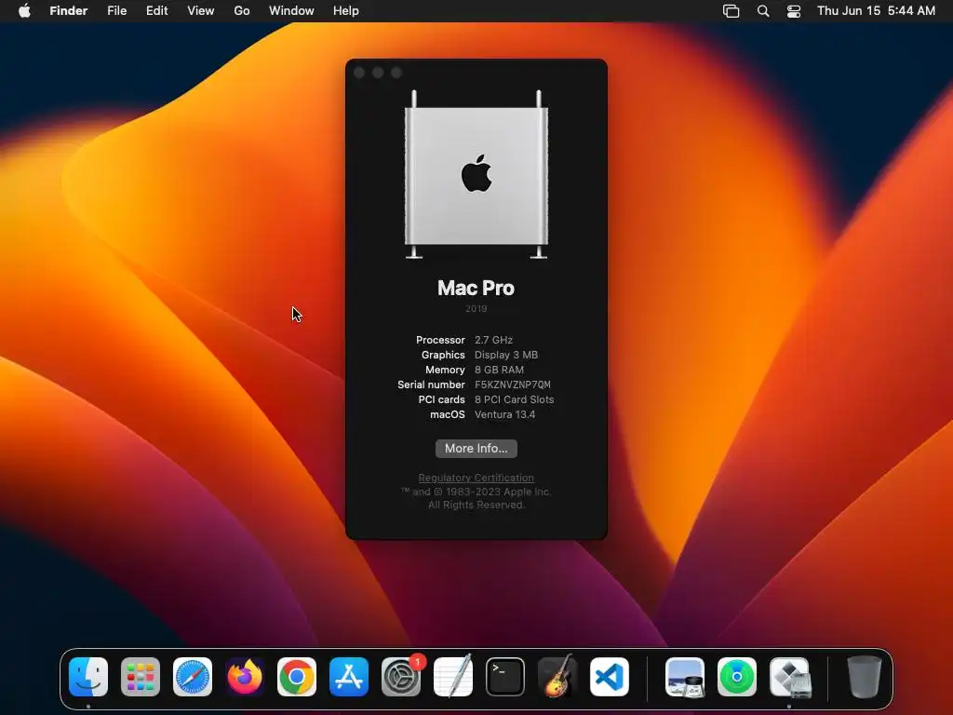Click the serial number F5KZNVZNP7QM
The height and width of the screenshot is (715, 953).
point(513,384)
